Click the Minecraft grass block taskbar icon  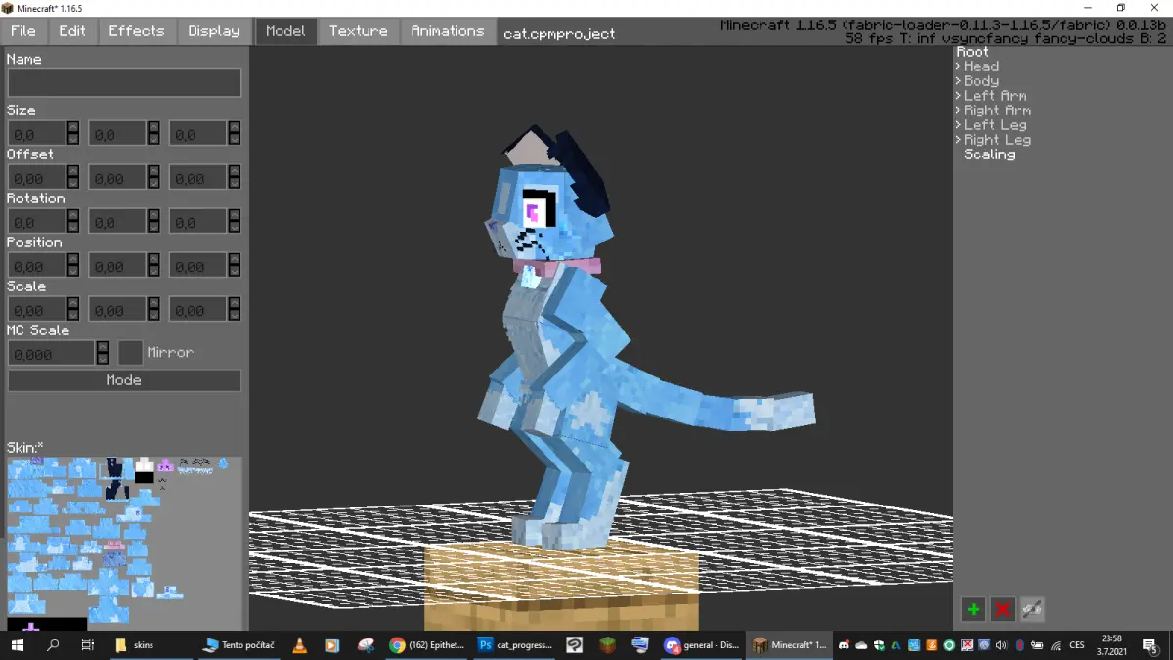point(607,645)
